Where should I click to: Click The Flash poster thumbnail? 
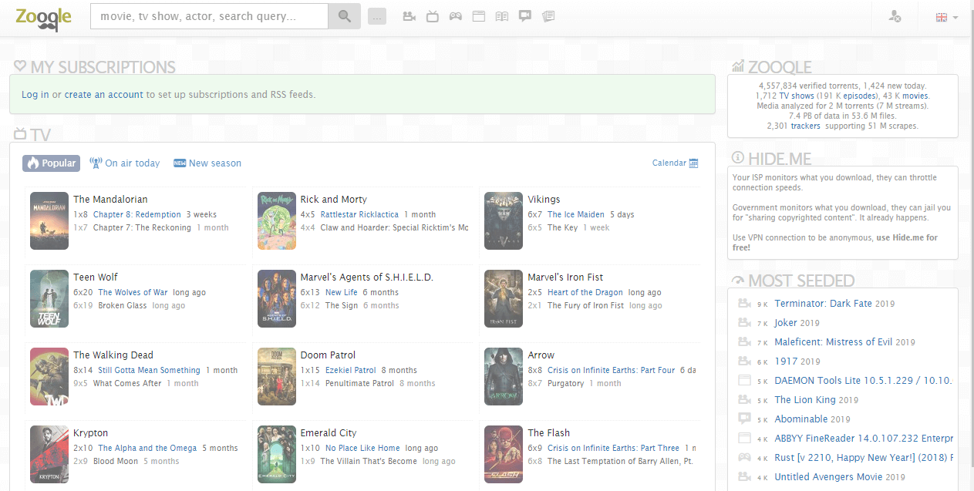504,454
